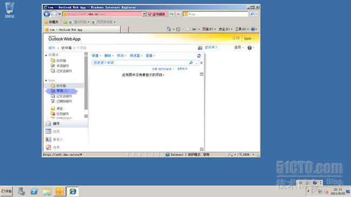Open the 工具(O) tools menu

coord(241,29)
